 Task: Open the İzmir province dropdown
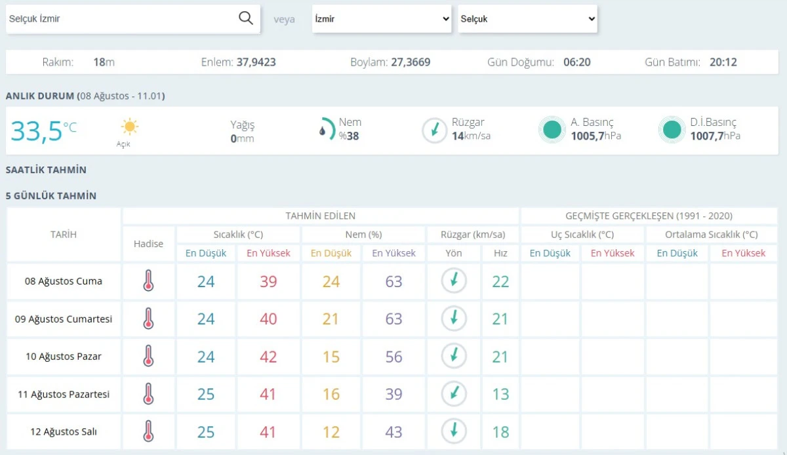click(x=382, y=19)
